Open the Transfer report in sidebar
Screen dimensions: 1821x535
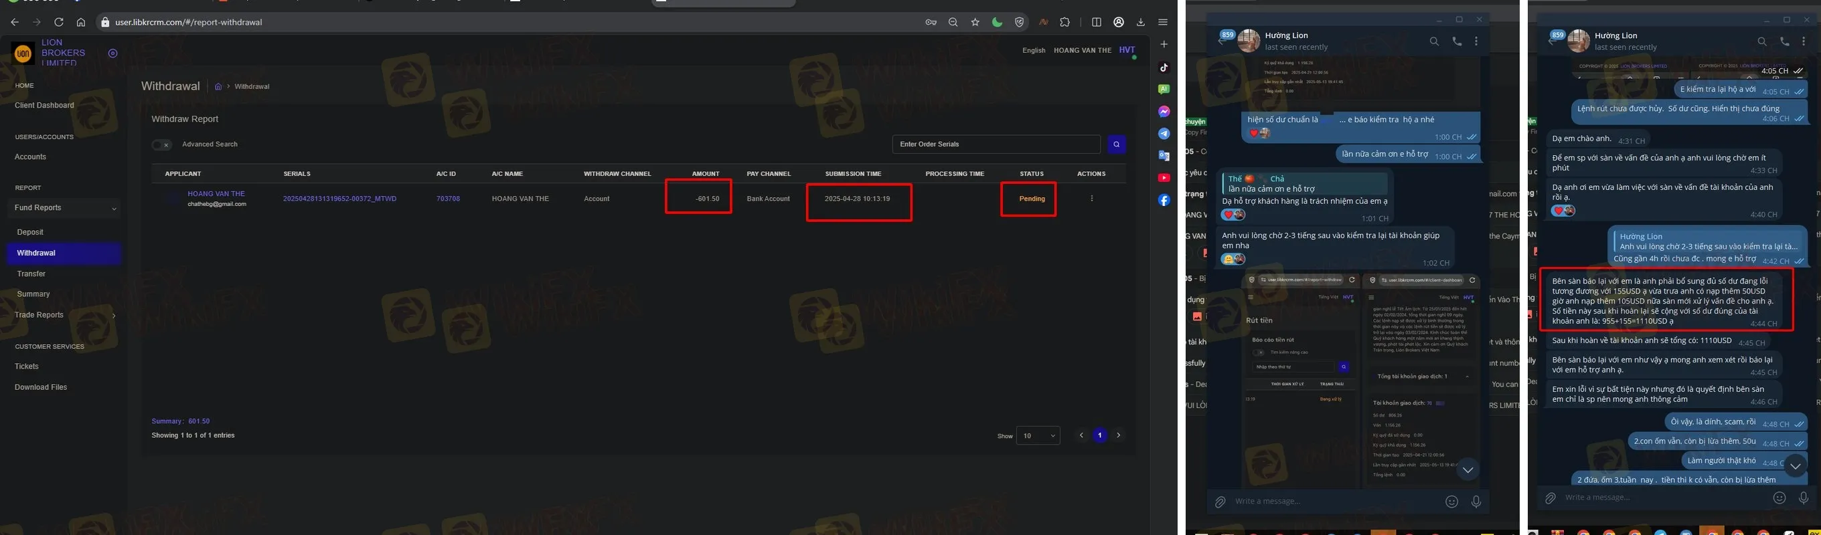point(31,274)
